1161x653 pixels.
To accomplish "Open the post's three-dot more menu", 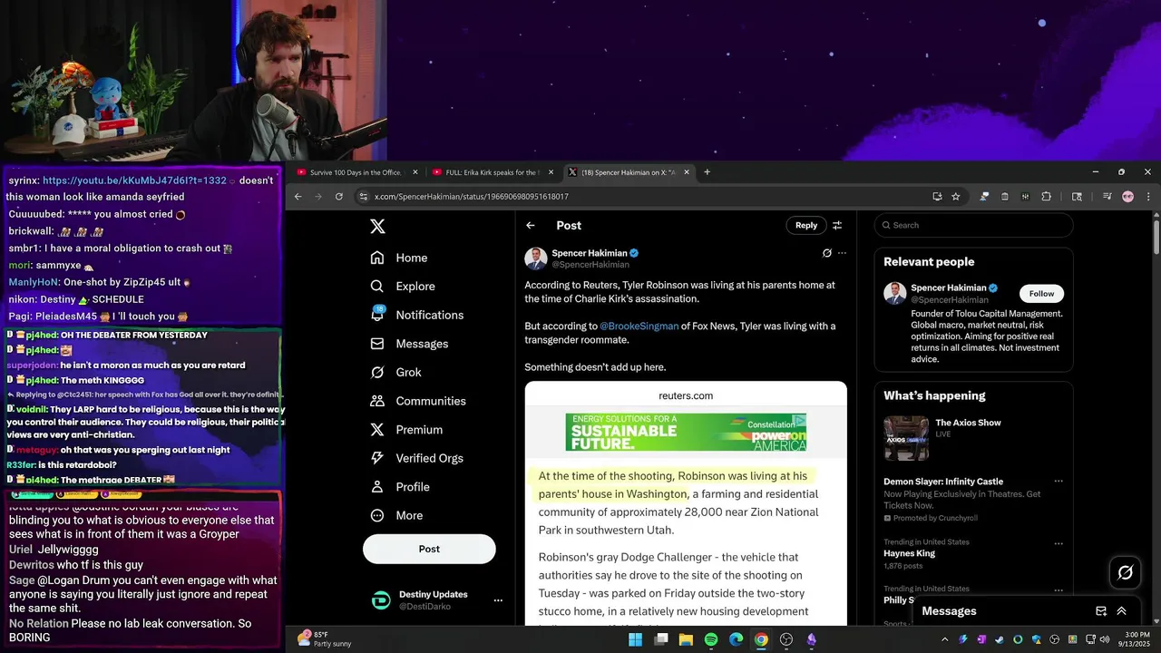I will [842, 253].
